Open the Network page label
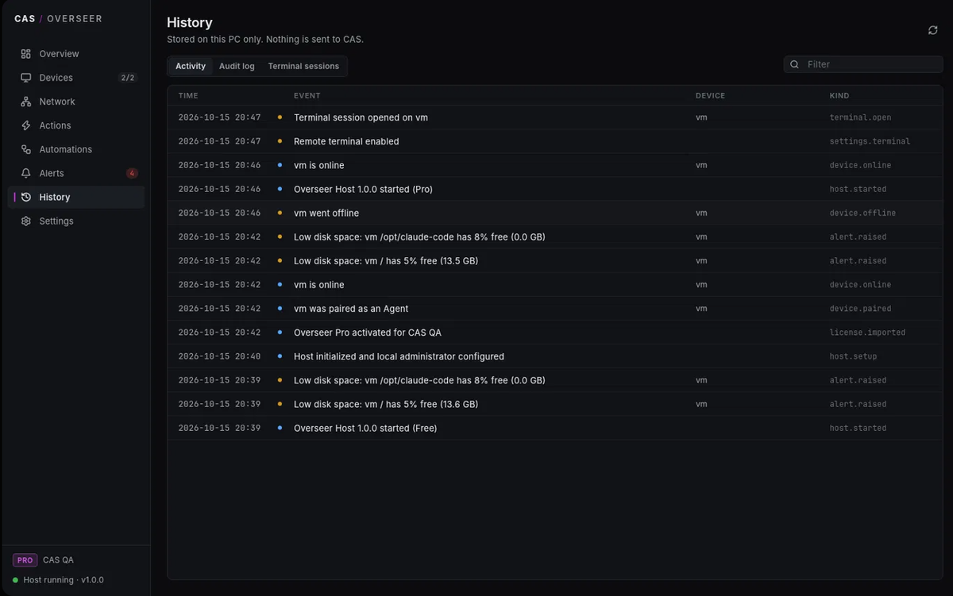This screenshot has width=953, height=596. (57, 102)
